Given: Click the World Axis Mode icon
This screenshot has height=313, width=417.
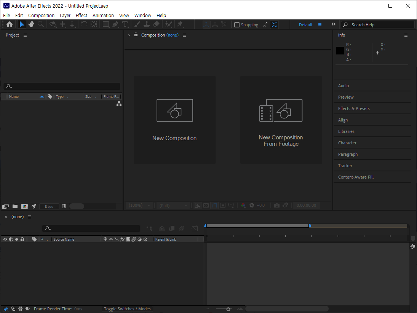Looking at the screenshot, I should pyautogui.click(x=215, y=24).
